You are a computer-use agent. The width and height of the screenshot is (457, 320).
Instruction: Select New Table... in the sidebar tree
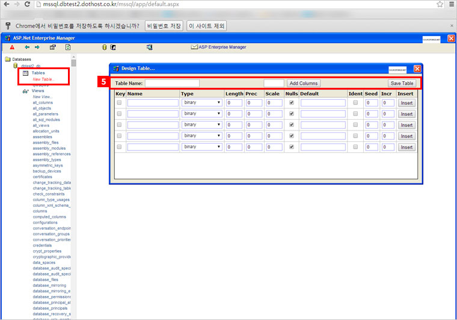click(x=43, y=79)
